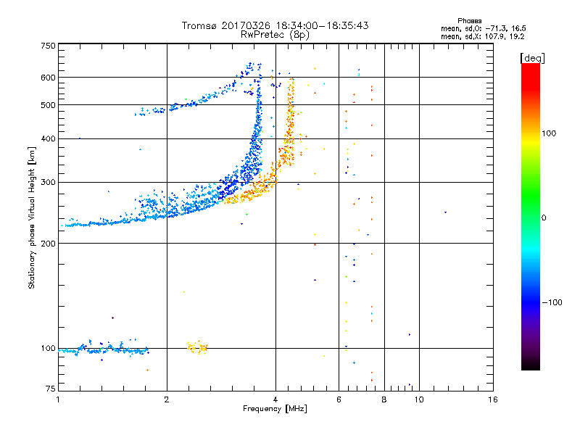
Task: Click colorbar tick label '-100'
Action: click(552, 302)
